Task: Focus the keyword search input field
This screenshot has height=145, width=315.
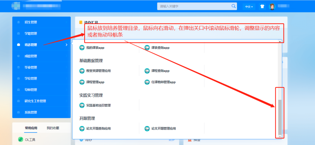Action: coord(194,6)
